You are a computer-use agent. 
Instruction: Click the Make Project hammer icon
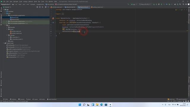click(128, 4)
